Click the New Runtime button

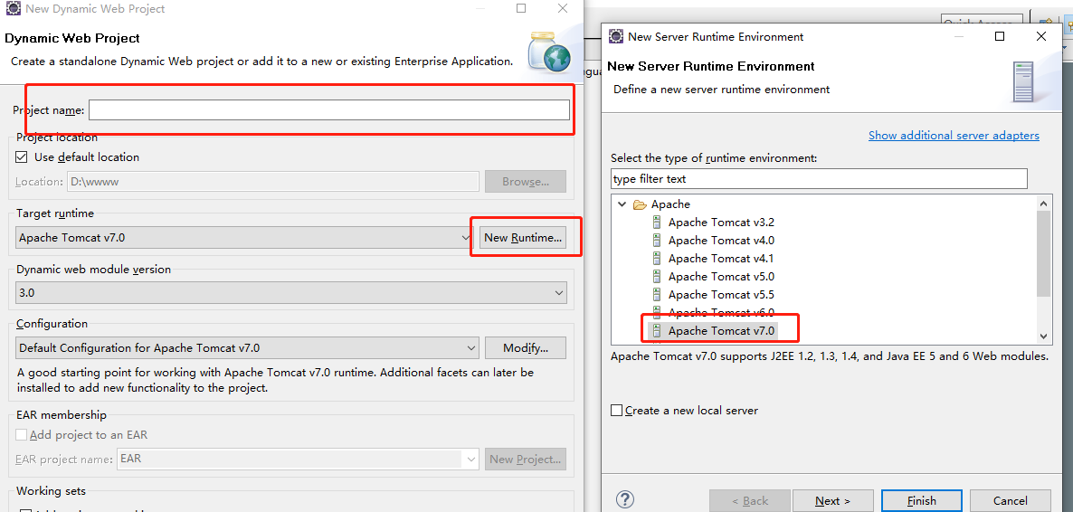[x=523, y=238]
